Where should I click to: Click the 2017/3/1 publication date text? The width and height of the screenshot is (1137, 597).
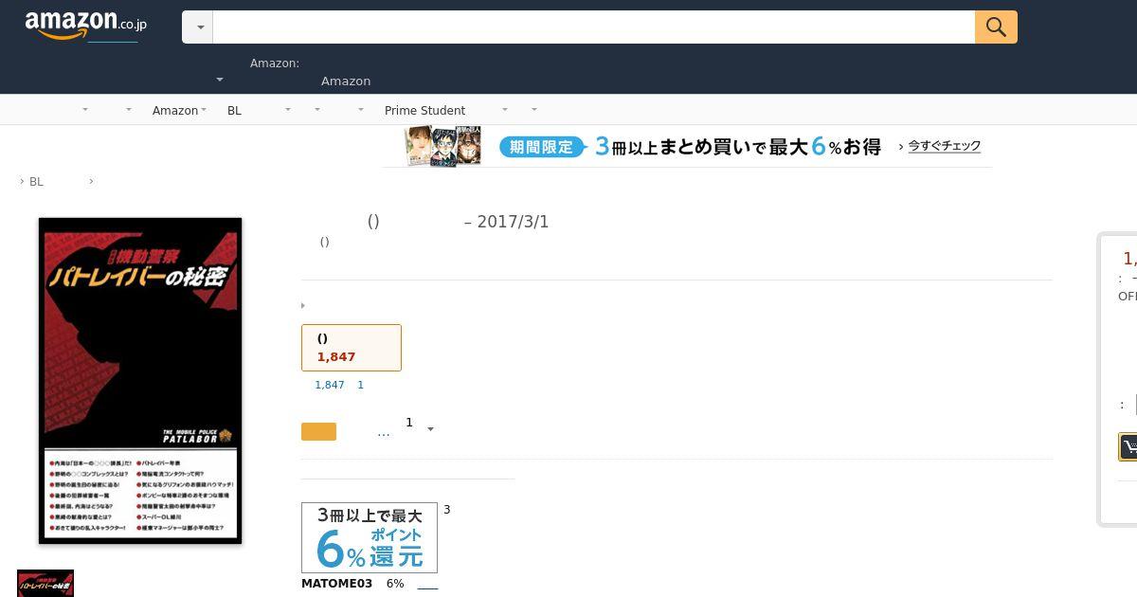pos(513,222)
